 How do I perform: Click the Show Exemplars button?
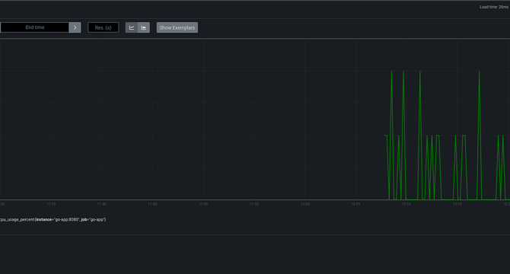pyautogui.click(x=177, y=27)
